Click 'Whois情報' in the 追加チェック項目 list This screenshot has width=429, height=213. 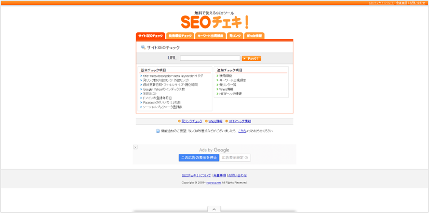(226, 89)
